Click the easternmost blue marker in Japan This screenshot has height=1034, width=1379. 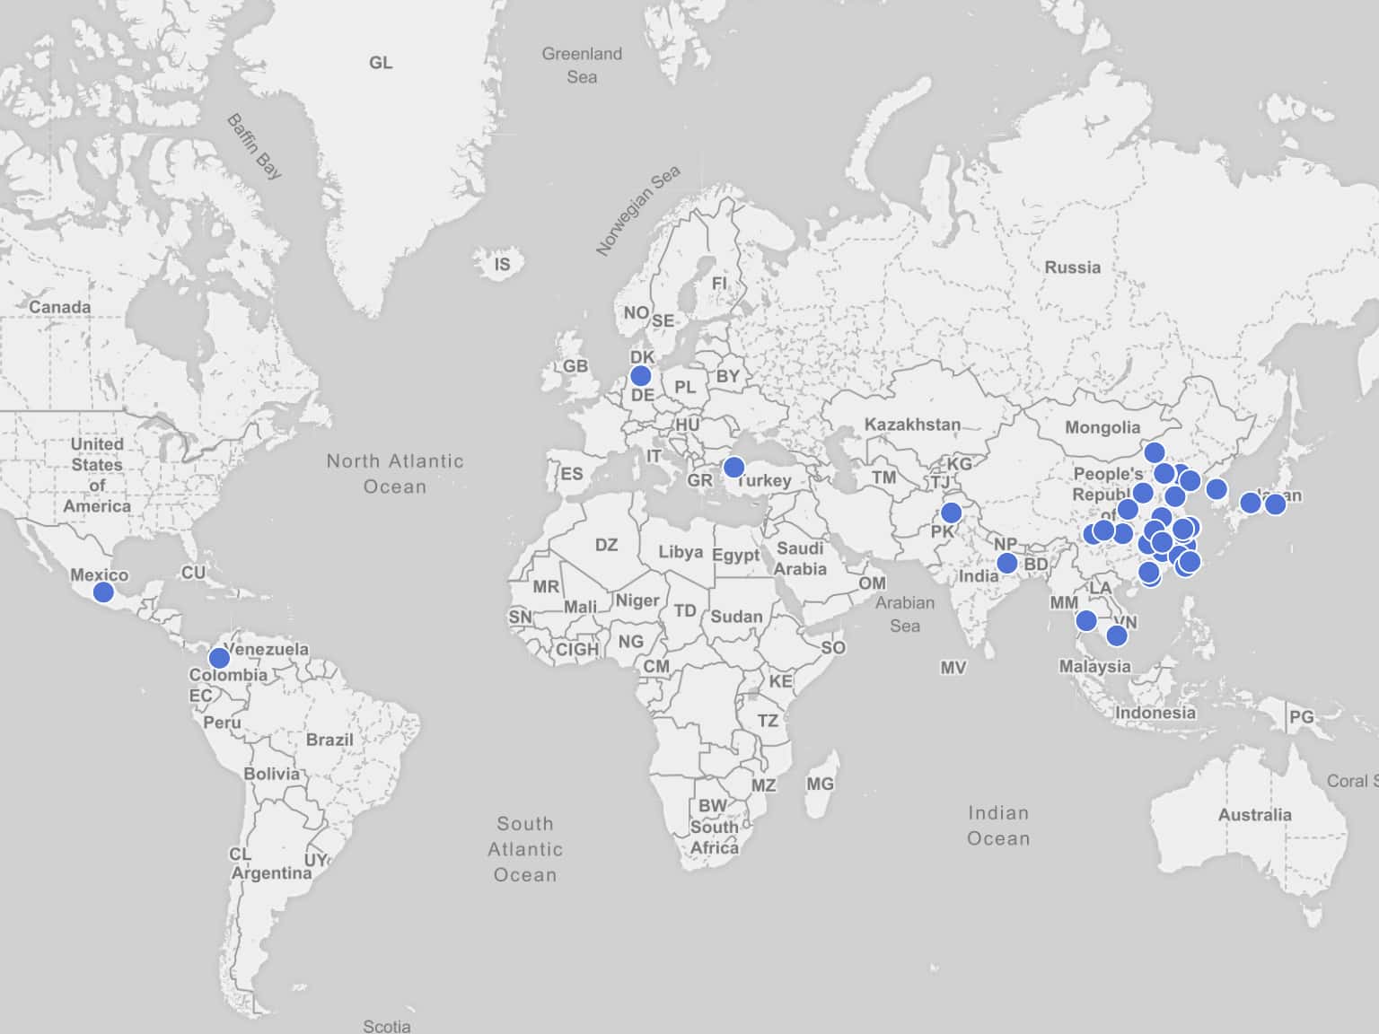[x=1275, y=504]
